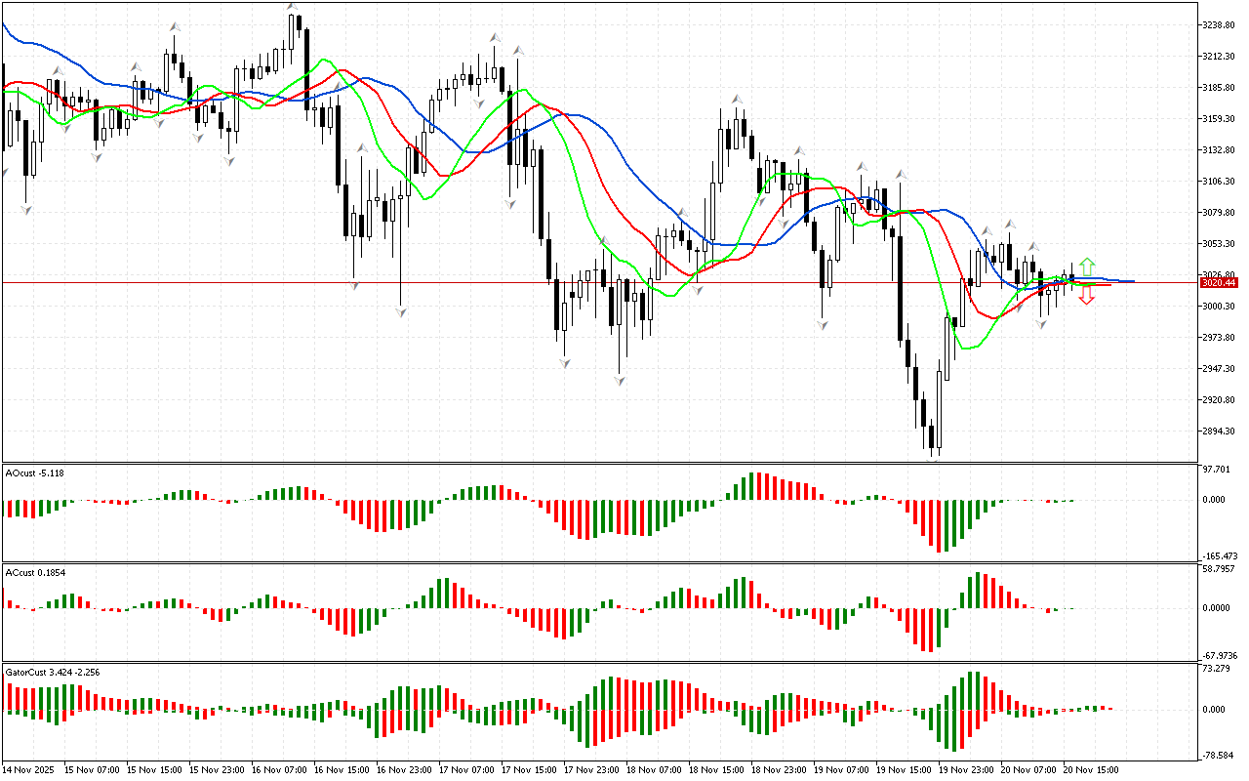Click the blue Alligator jaw line's right end
1249x781 pixels.
click(x=1130, y=281)
